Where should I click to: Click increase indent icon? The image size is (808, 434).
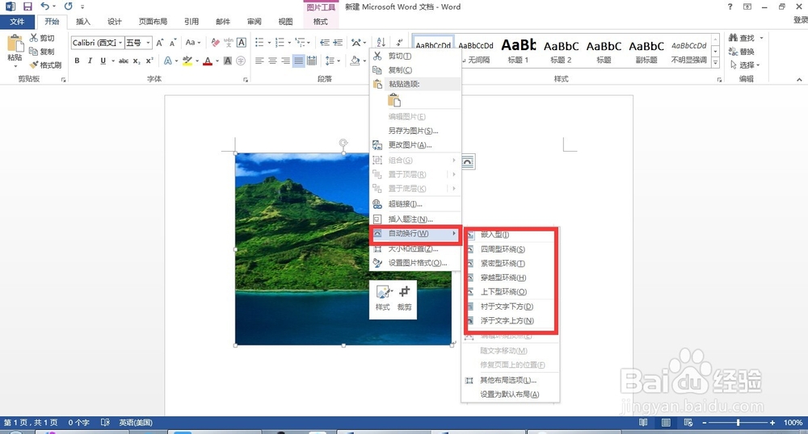[338, 43]
